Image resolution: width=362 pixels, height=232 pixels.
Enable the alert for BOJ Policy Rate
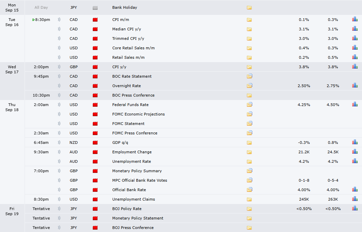pos(59,209)
